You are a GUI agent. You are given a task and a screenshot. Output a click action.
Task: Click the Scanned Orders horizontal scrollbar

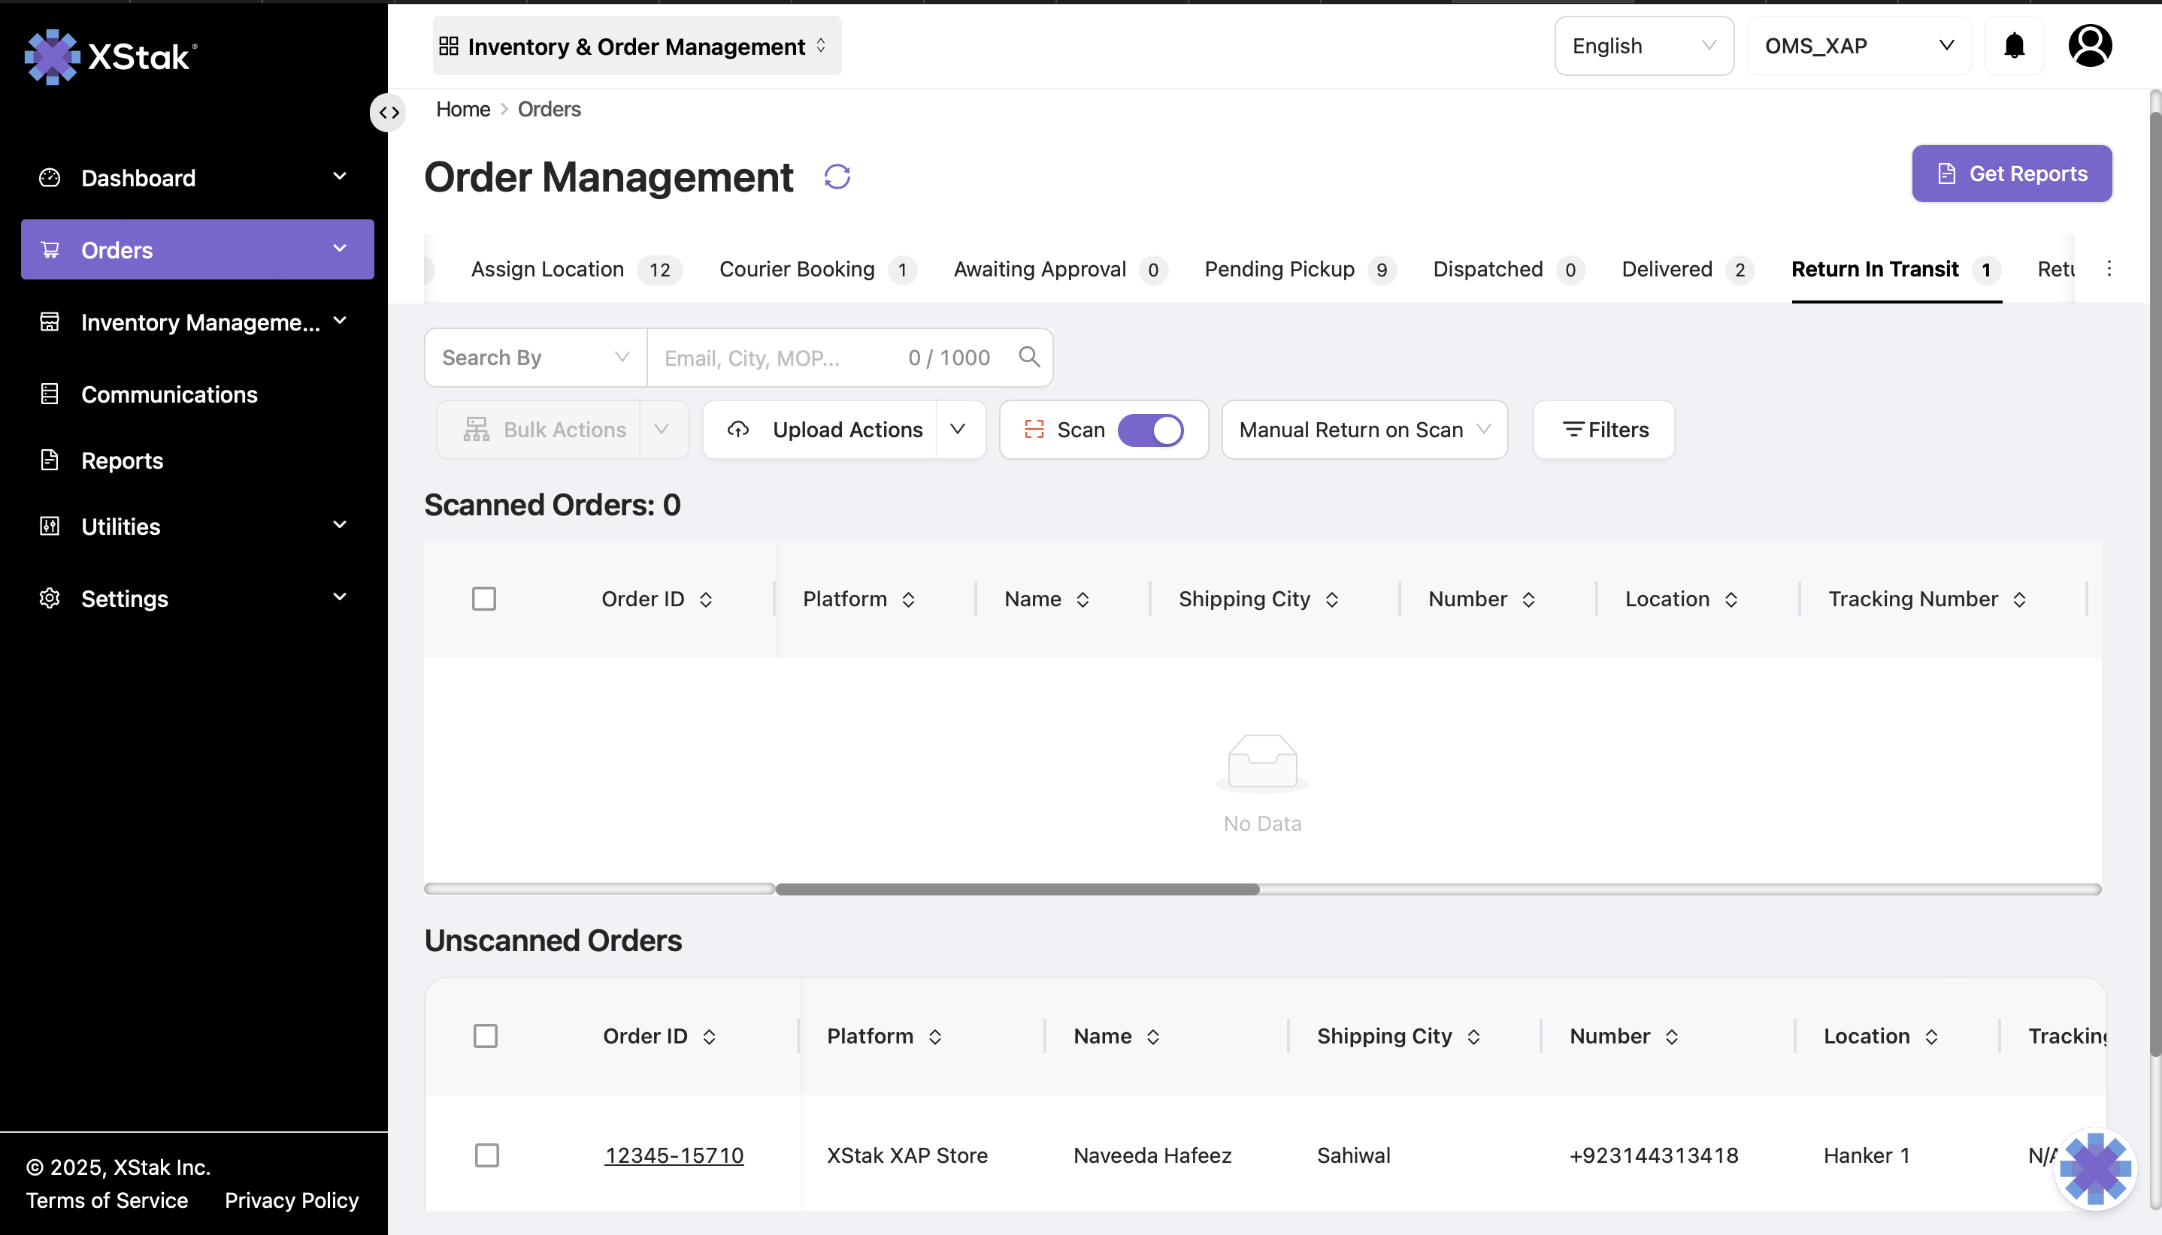coord(1017,889)
